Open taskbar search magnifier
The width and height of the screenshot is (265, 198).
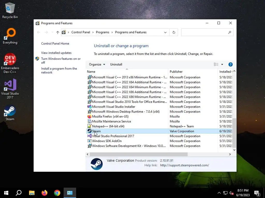[19, 193]
